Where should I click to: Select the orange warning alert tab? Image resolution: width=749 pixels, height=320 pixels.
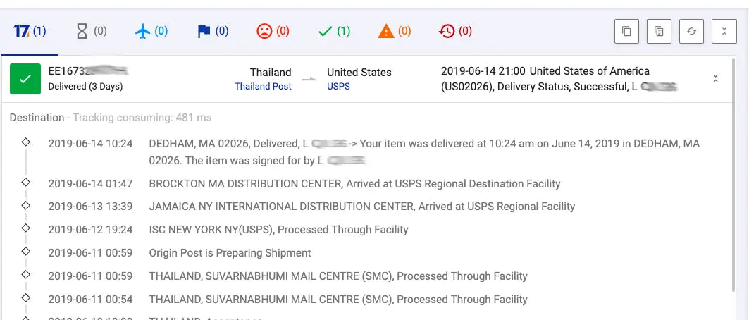(x=395, y=31)
